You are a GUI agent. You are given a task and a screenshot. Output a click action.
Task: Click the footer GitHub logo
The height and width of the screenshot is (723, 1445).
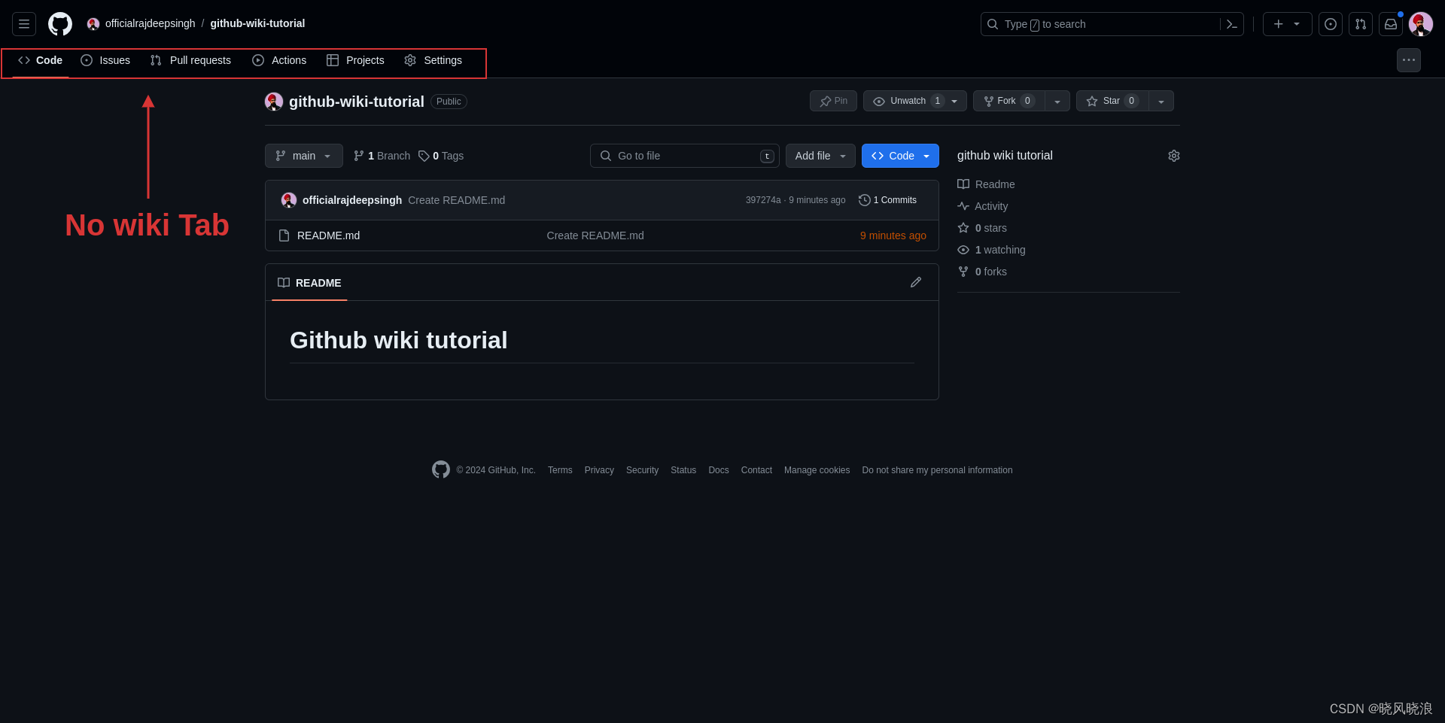(x=441, y=469)
